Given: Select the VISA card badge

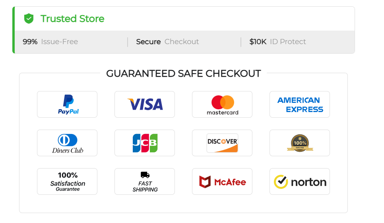Looking at the screenshot, I should pyautogui.click(x=145, y=105).
